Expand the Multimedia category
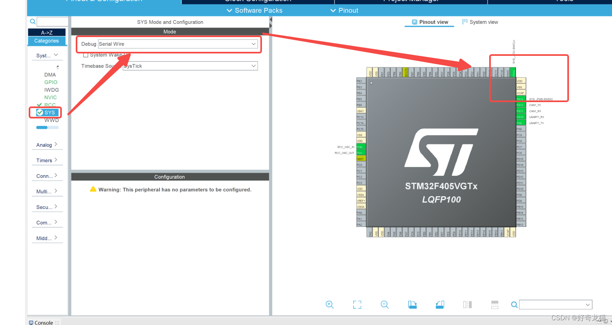This screenshot has width=612, height=325. click(x=47, y=191)
